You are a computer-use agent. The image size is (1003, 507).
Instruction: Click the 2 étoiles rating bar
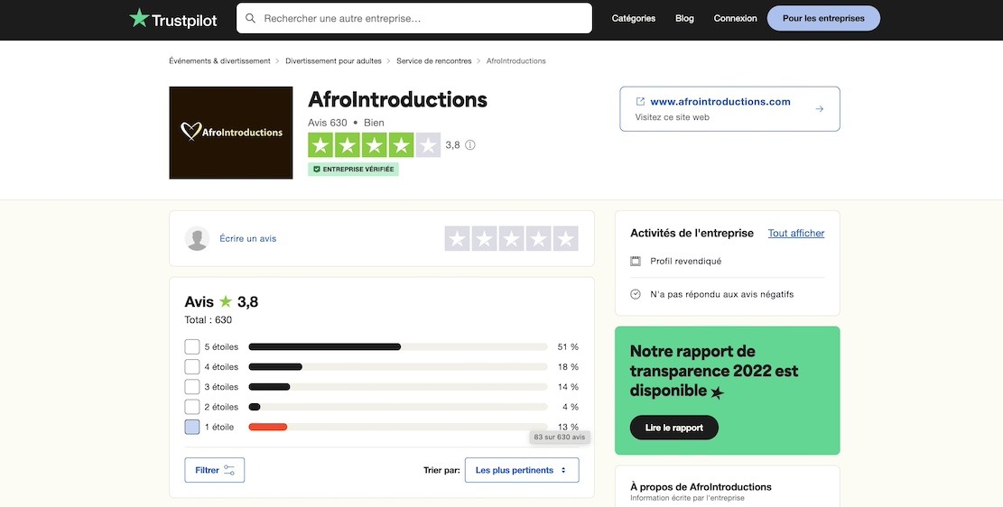tap(398, 407)
